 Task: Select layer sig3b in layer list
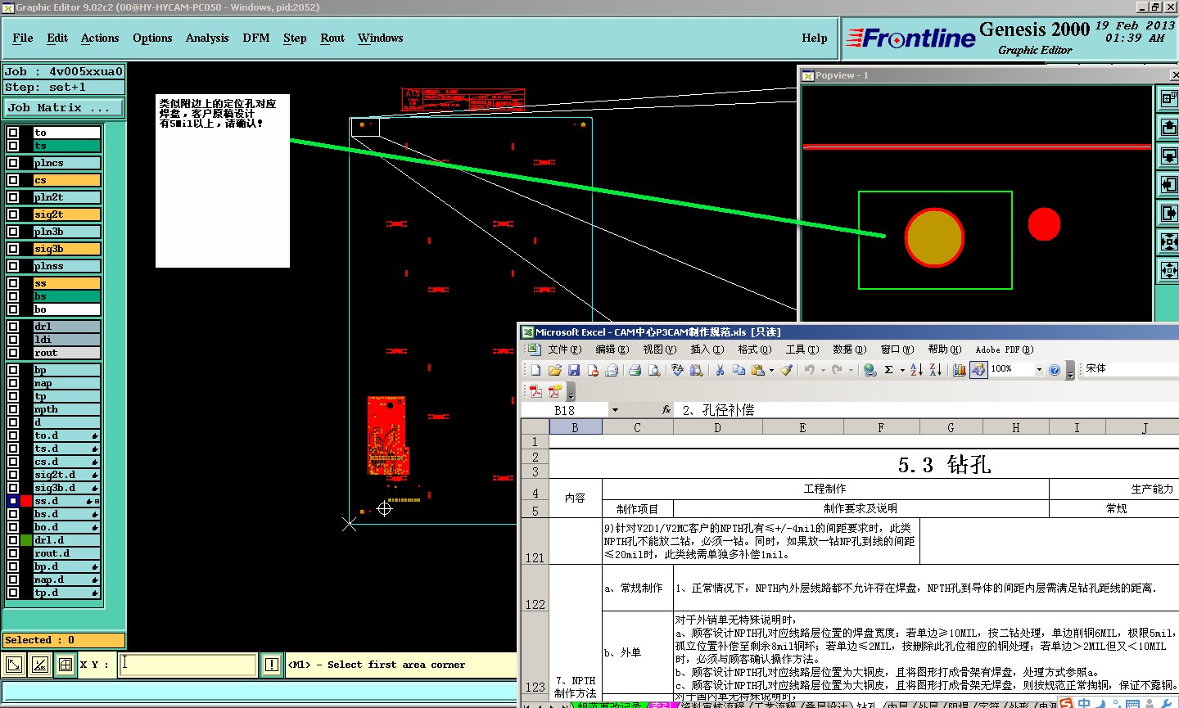click(x=66, y=249)
